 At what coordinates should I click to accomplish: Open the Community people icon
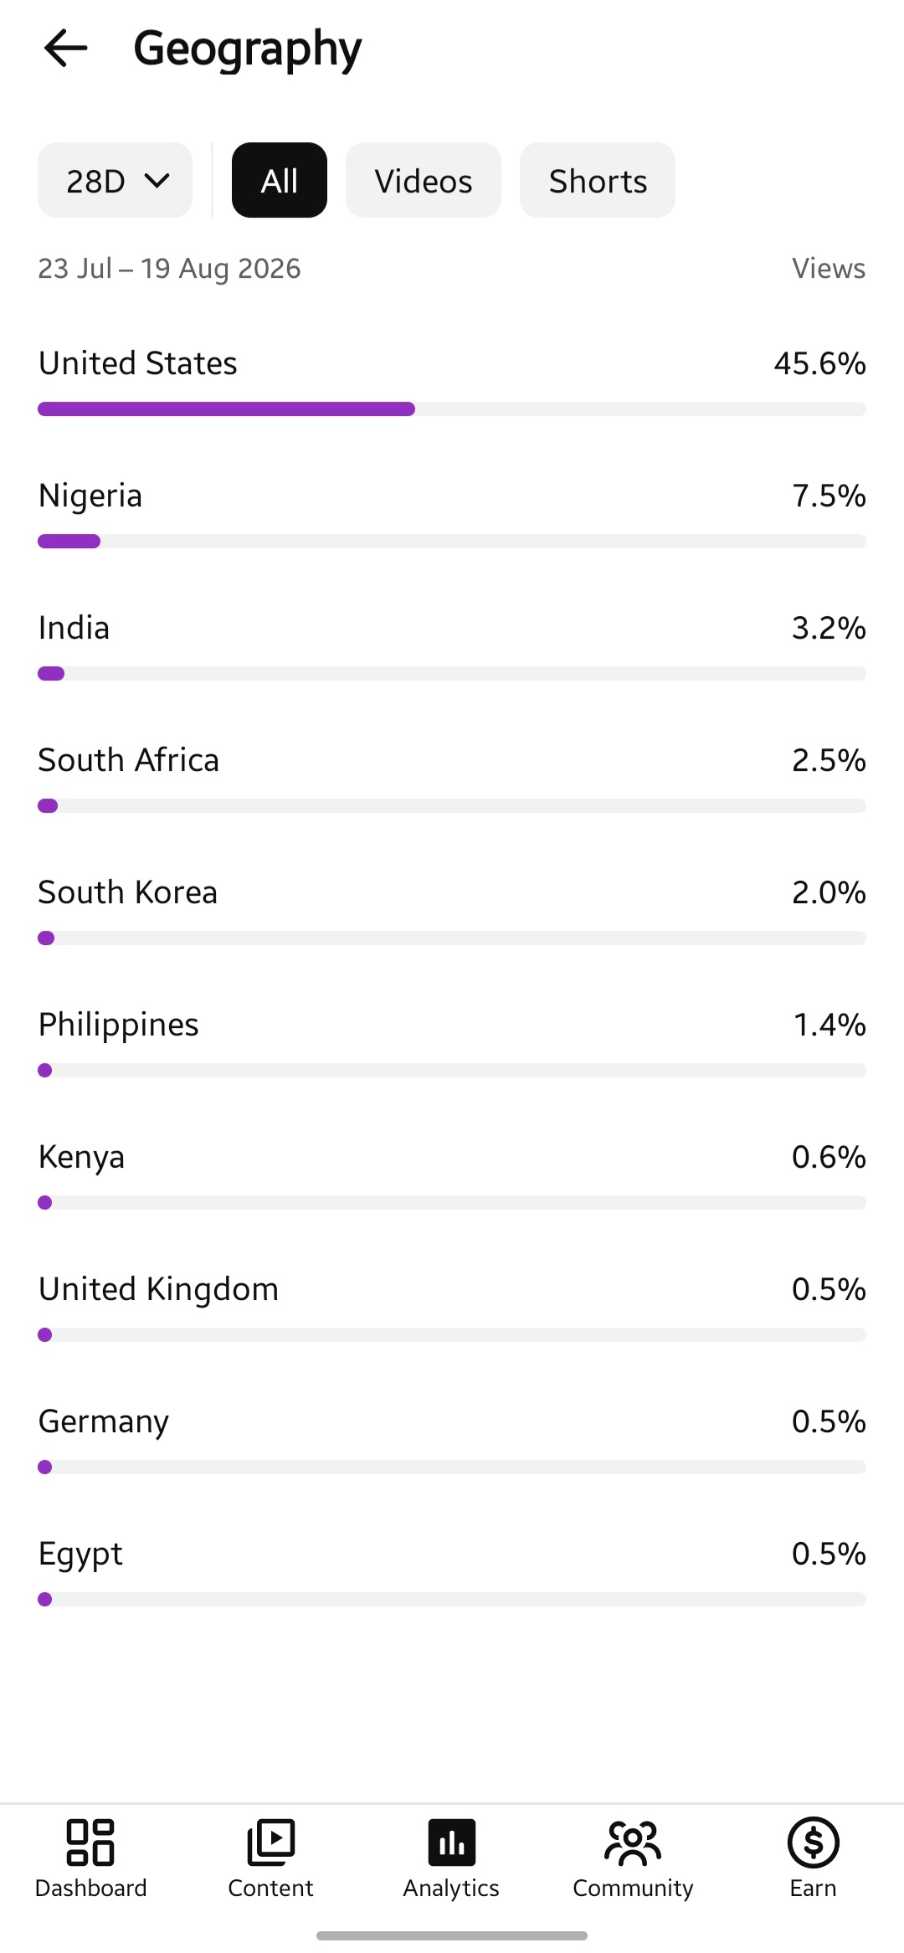pos(633,1843)
